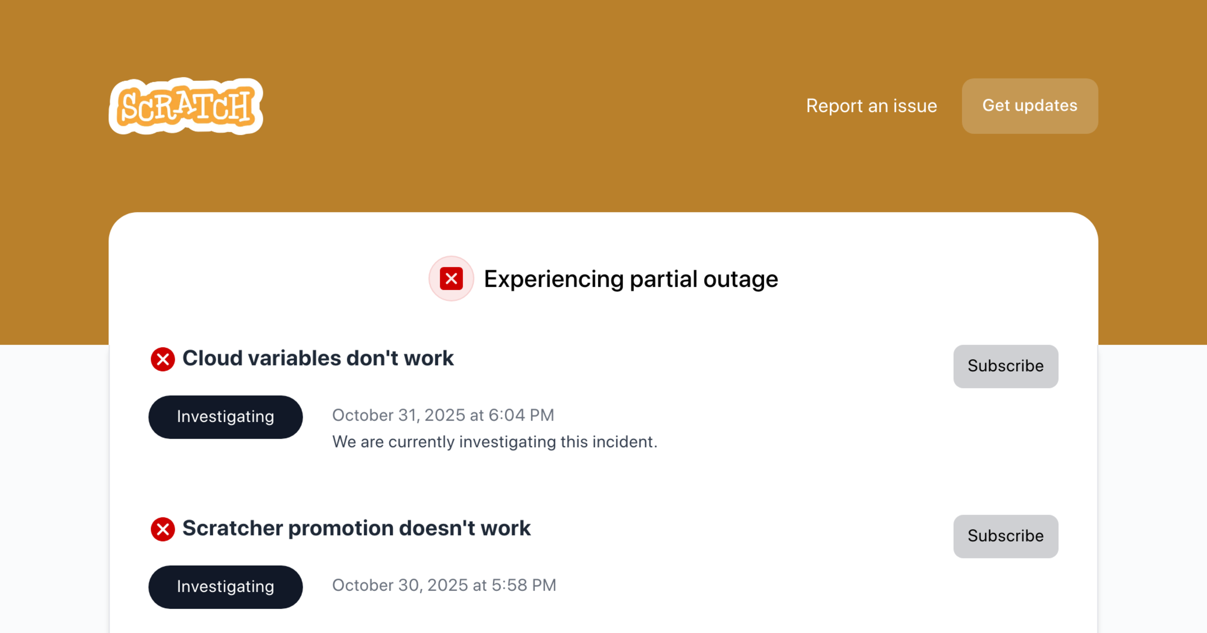Viewport: 1207px width, 633px height.
Task: Click blank gap between the two incidents
Action: click(x=553, y=485)
